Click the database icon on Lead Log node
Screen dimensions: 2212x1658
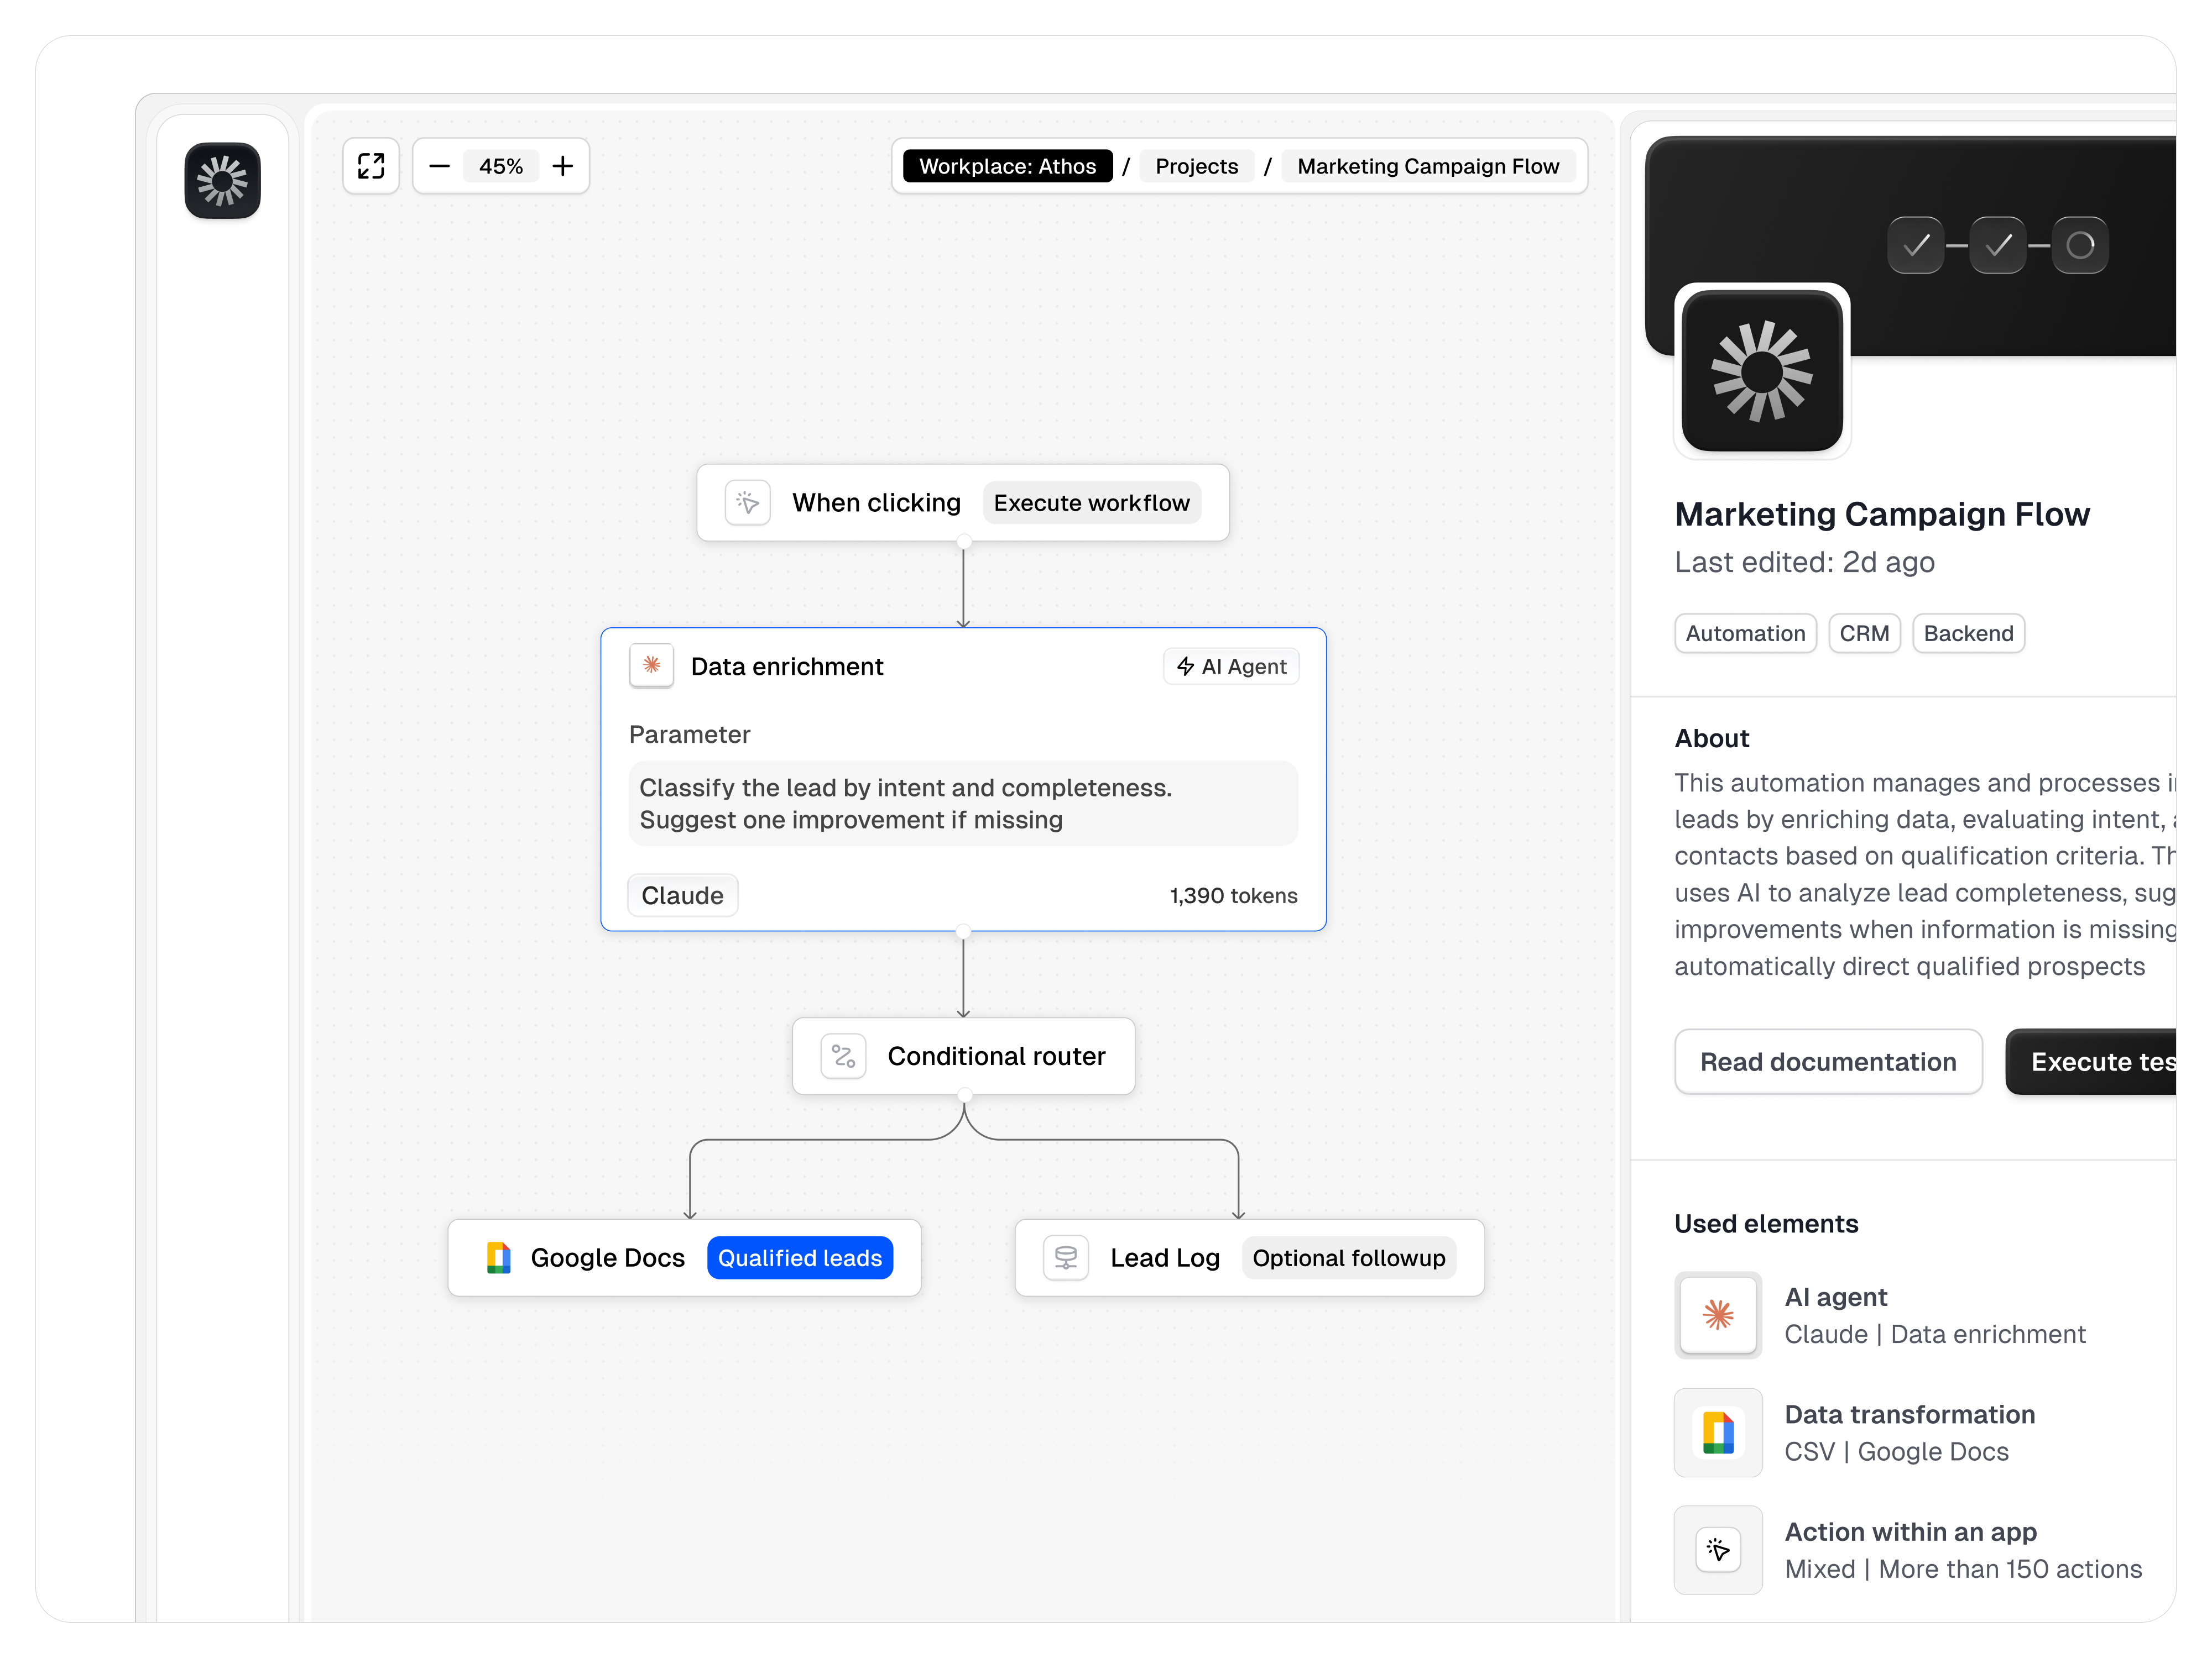[x=1065, y=1257]
